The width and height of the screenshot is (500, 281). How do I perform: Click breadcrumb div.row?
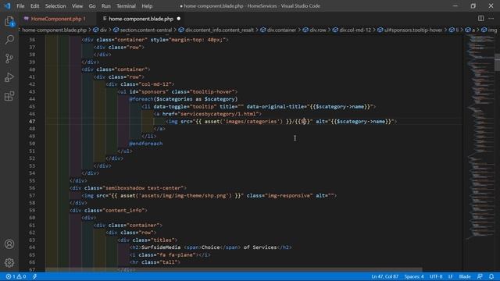[x=318, y=30]
